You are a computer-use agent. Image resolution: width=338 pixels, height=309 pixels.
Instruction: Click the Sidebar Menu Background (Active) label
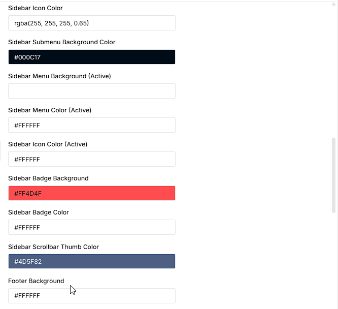59,76
